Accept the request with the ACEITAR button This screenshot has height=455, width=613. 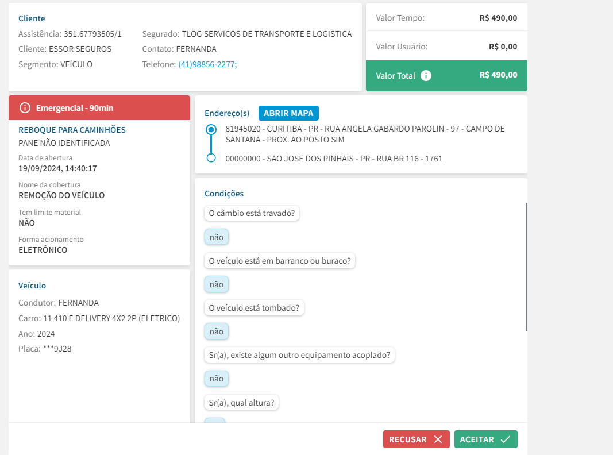coord(485,439)
